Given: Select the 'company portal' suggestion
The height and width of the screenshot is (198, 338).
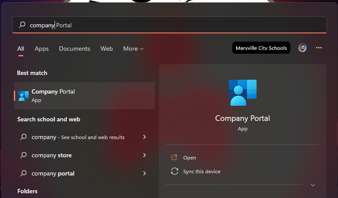Looking at the screenshot, I should [84, 173].
